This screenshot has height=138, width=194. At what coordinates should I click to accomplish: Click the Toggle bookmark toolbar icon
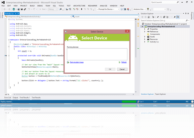tap(82, 9)
